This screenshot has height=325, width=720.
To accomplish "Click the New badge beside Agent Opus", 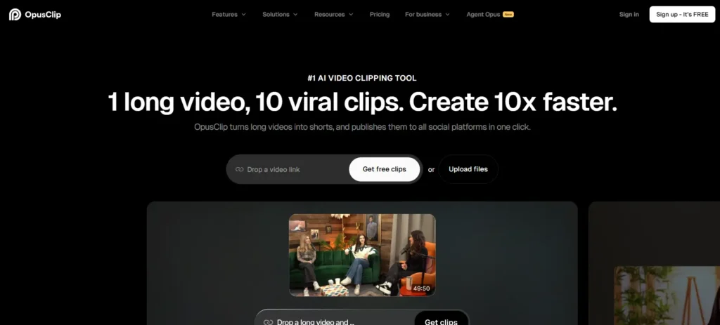I will (x=508, y=14).
